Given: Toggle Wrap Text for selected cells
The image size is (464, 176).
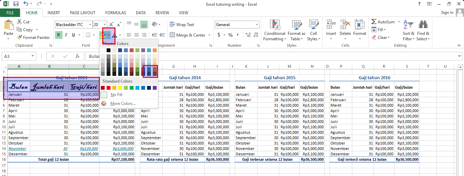Looking at the screenshot, I should click(182, 25).
